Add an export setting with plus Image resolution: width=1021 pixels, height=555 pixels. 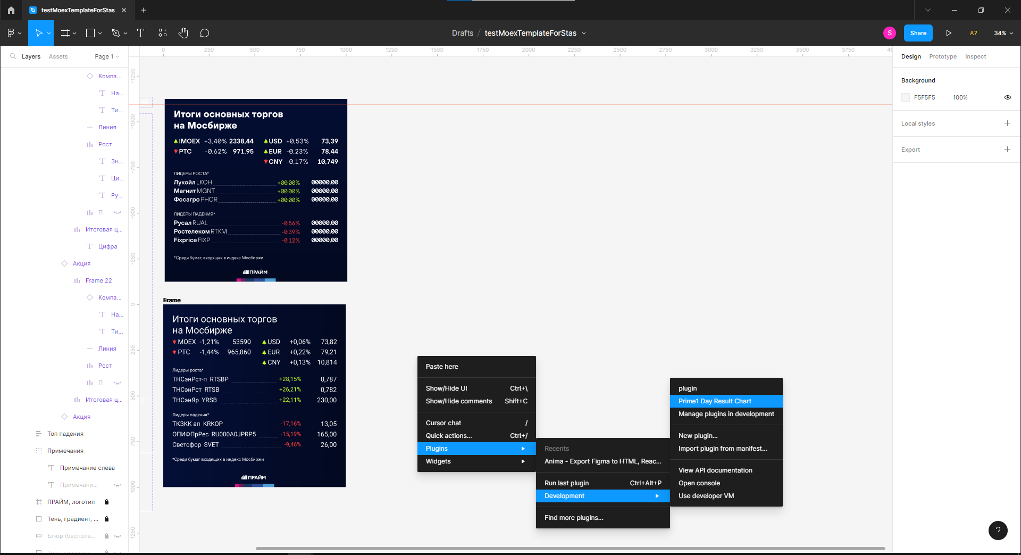tap(1007, 150)
